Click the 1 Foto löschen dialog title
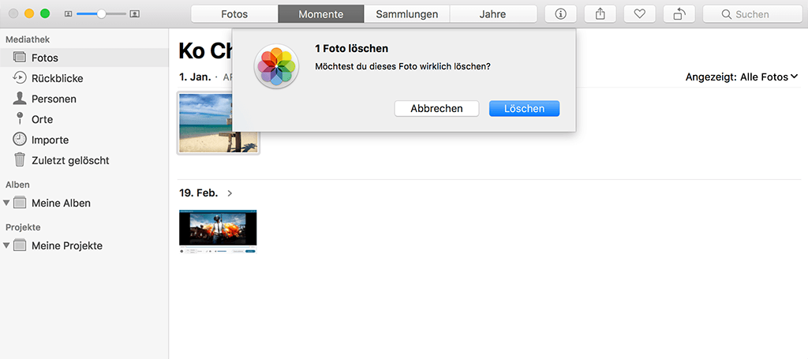The height and width of the screenshot is (359, 808). click(x=351, y=49)
